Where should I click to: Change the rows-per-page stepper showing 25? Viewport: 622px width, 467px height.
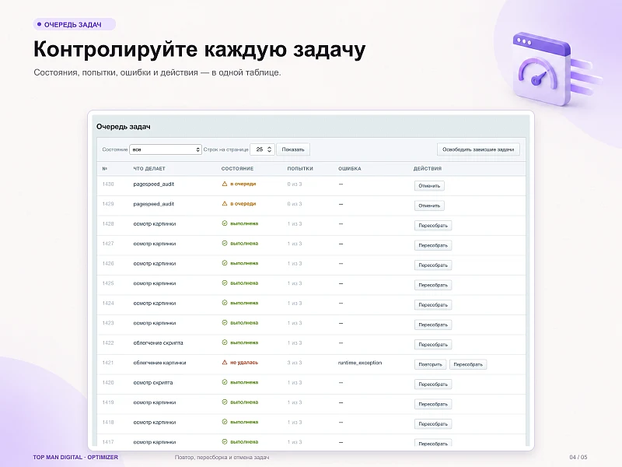[262, 149]
